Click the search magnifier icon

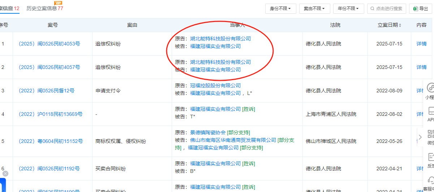click(372, 8)
